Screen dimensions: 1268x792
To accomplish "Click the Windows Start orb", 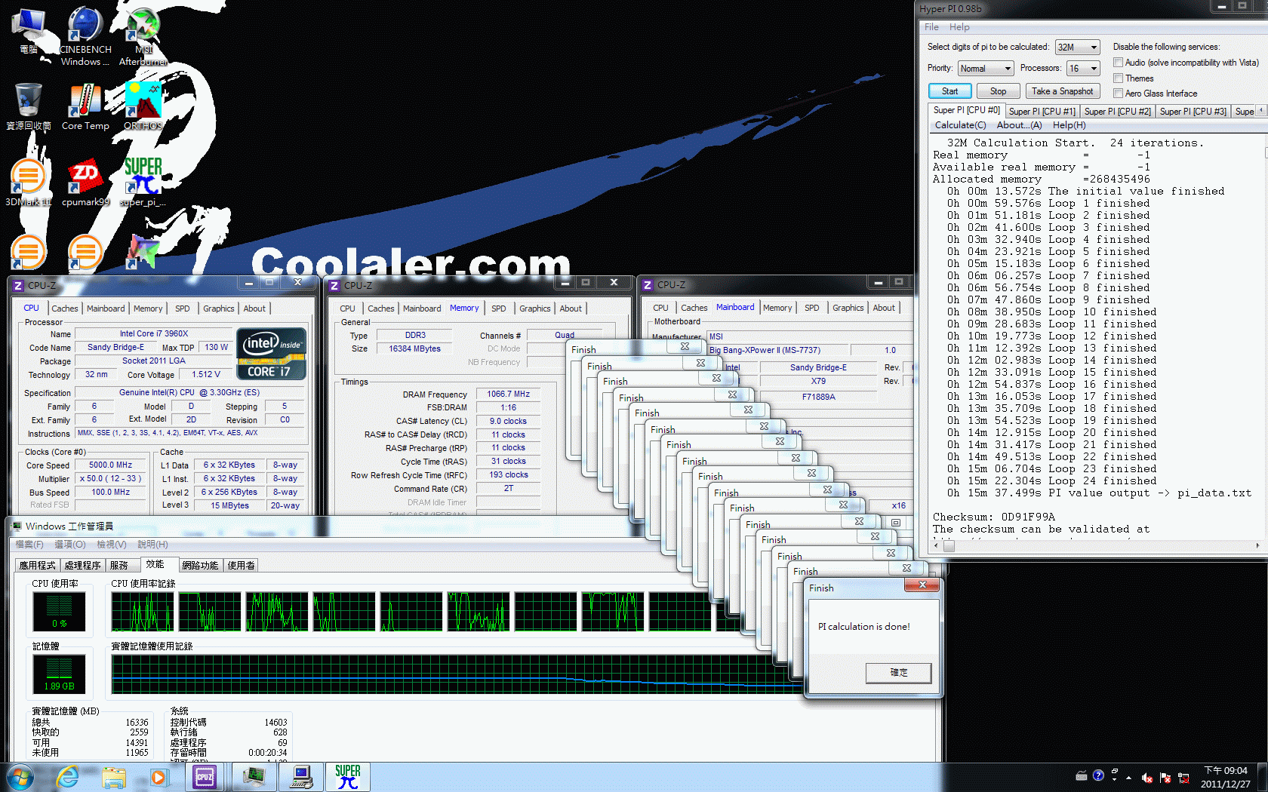I will [20, 777].
